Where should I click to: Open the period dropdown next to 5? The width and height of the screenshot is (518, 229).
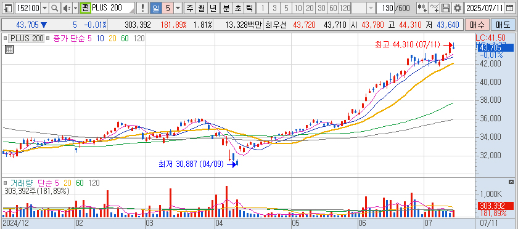178,8
